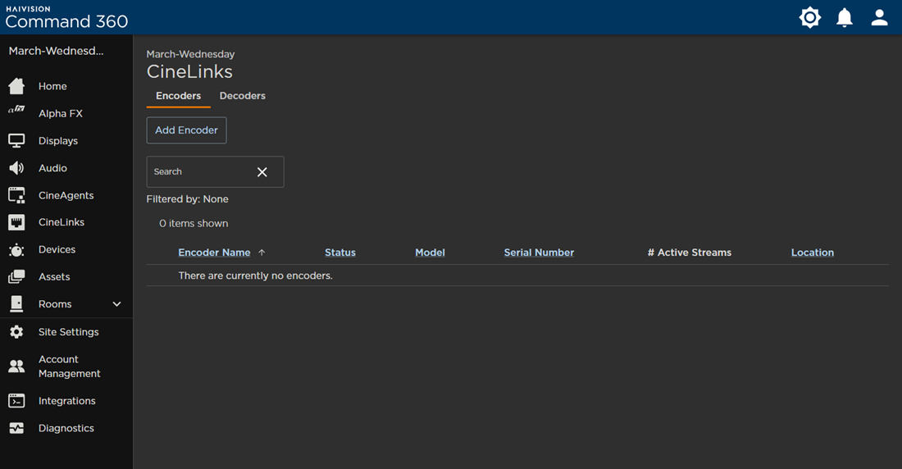Click the Site Settings gear icon

point(16,331)
